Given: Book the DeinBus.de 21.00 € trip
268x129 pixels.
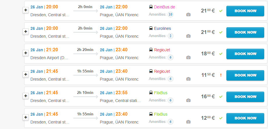Looking at the screenshot, I should 245,11.
